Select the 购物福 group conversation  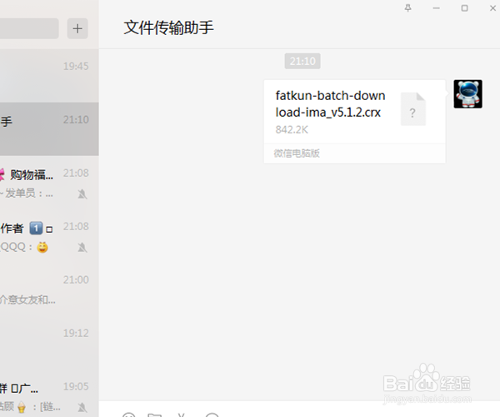click(49, 183)
